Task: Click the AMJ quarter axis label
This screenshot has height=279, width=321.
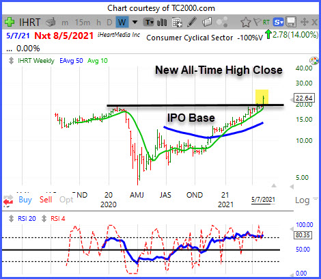Action: (x=137, y=195)
